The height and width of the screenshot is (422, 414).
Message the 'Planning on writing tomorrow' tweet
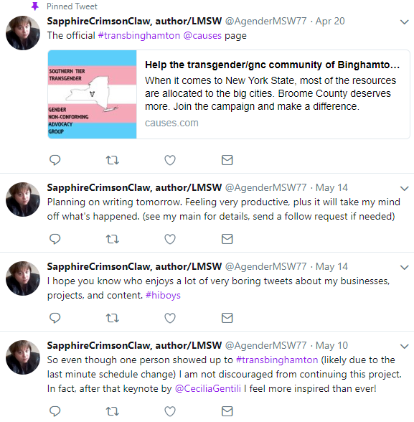227,239
